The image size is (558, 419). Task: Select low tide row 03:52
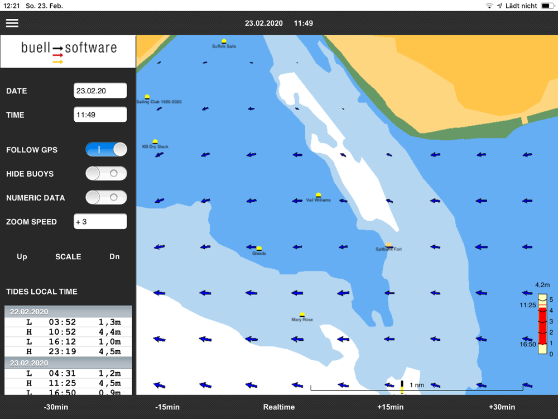pos(68,322)
